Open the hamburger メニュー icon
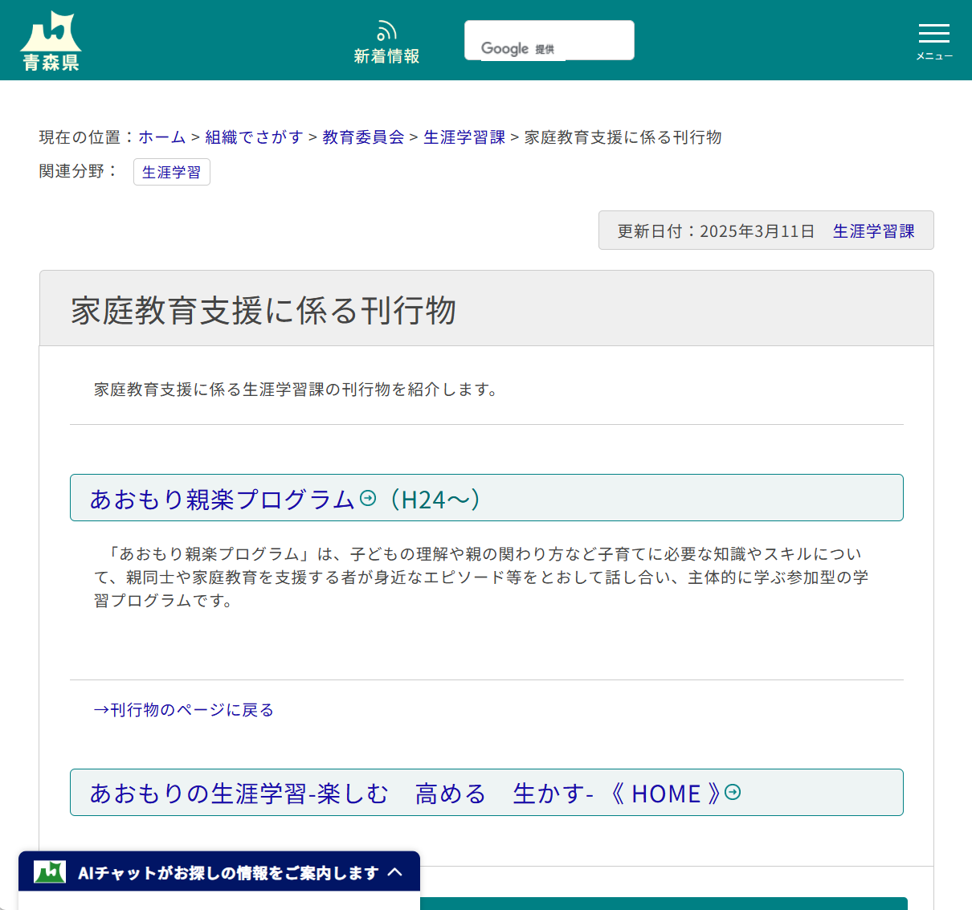This screenshot has height=910, width=972. (x=933, y=34)
